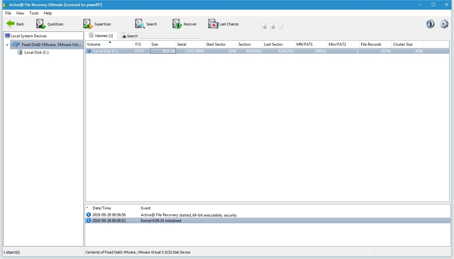This screenshot has height=259, width=454.
Task: Sort by the Size column header
Action: point(163,44)
